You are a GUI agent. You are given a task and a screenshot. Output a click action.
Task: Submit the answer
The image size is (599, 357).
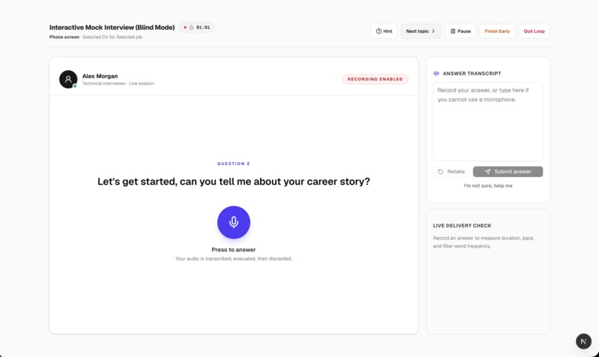(508, 172)
